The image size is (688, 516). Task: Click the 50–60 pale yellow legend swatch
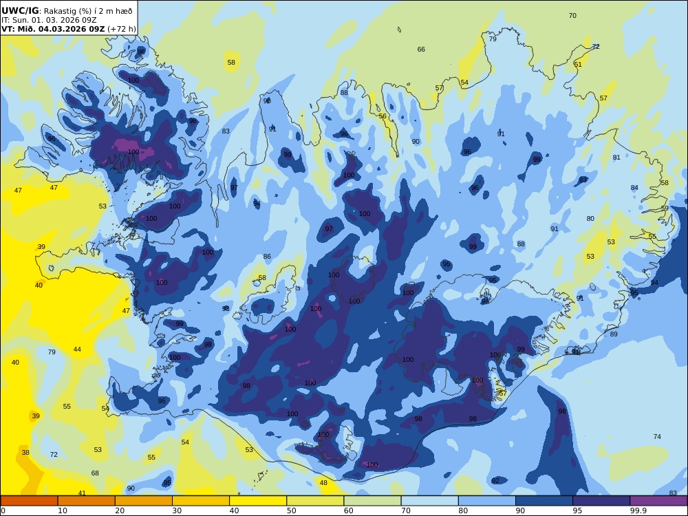315,501
